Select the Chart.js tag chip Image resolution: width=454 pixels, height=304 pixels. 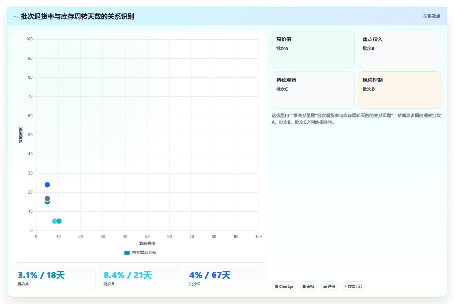[x=284, y=286]
